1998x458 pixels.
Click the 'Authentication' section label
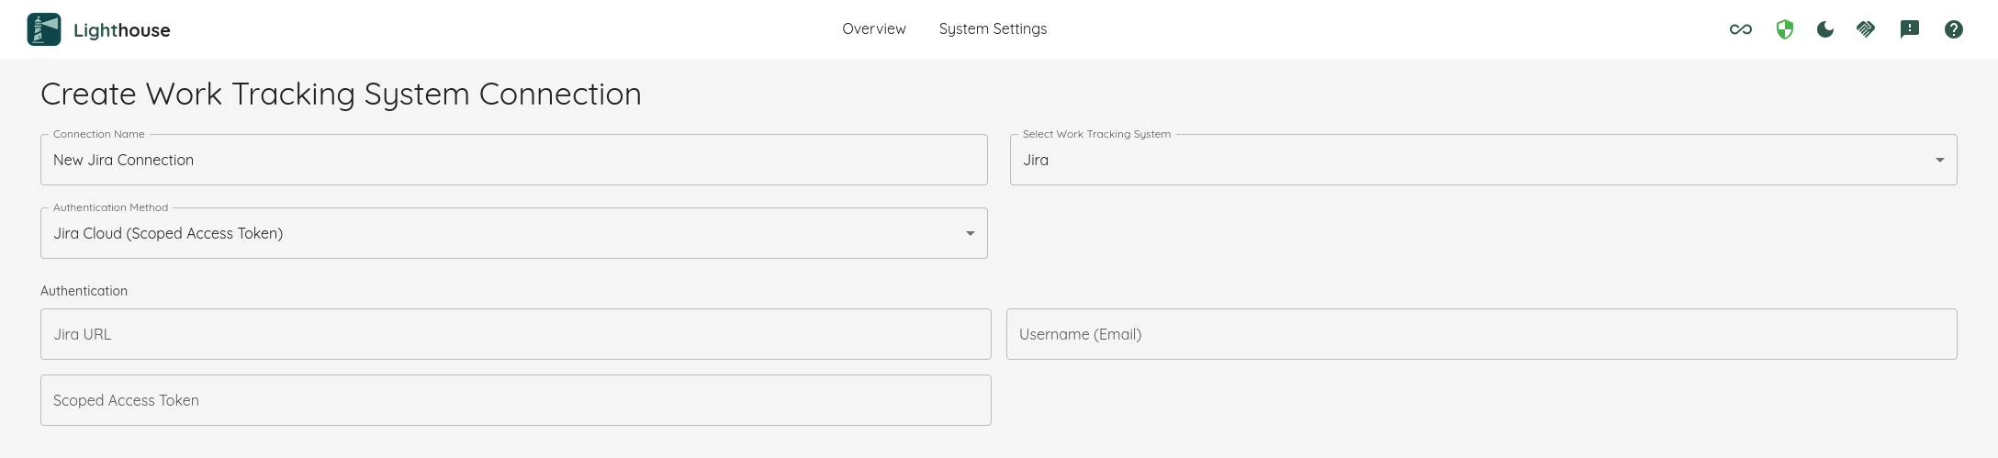click(x=84, y=291)
